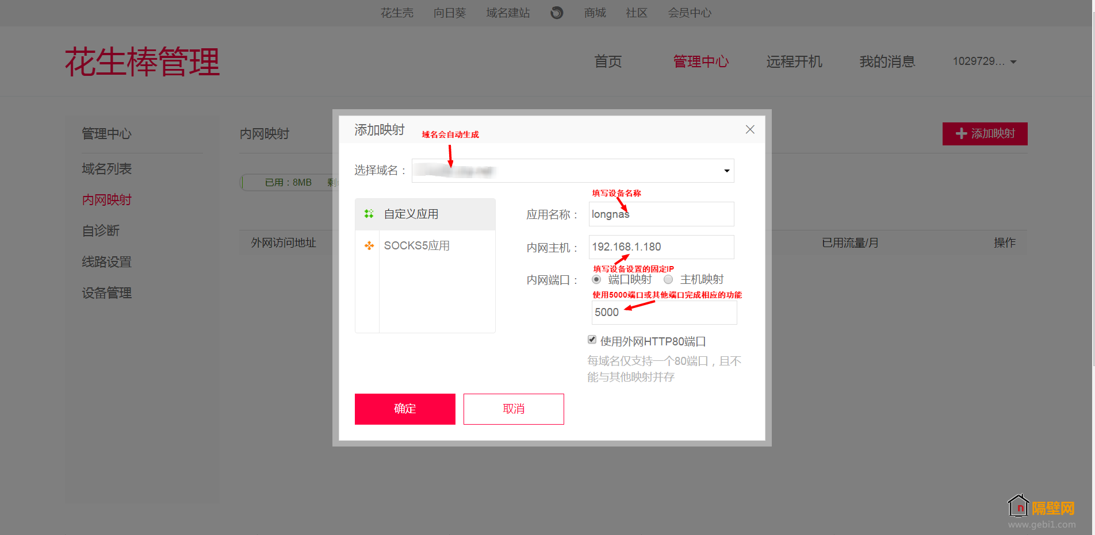The height and width of the screenshot is (535, 1095).
Task: Close the 添加映射 dialog with the X
Action: point(750,129)
